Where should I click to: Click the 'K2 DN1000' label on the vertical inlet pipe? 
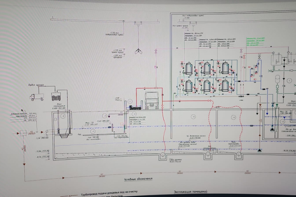coord(23,148)
